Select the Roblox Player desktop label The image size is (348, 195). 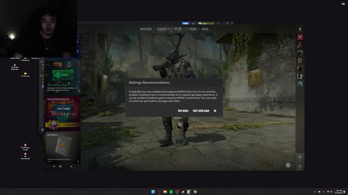[15, 58]
